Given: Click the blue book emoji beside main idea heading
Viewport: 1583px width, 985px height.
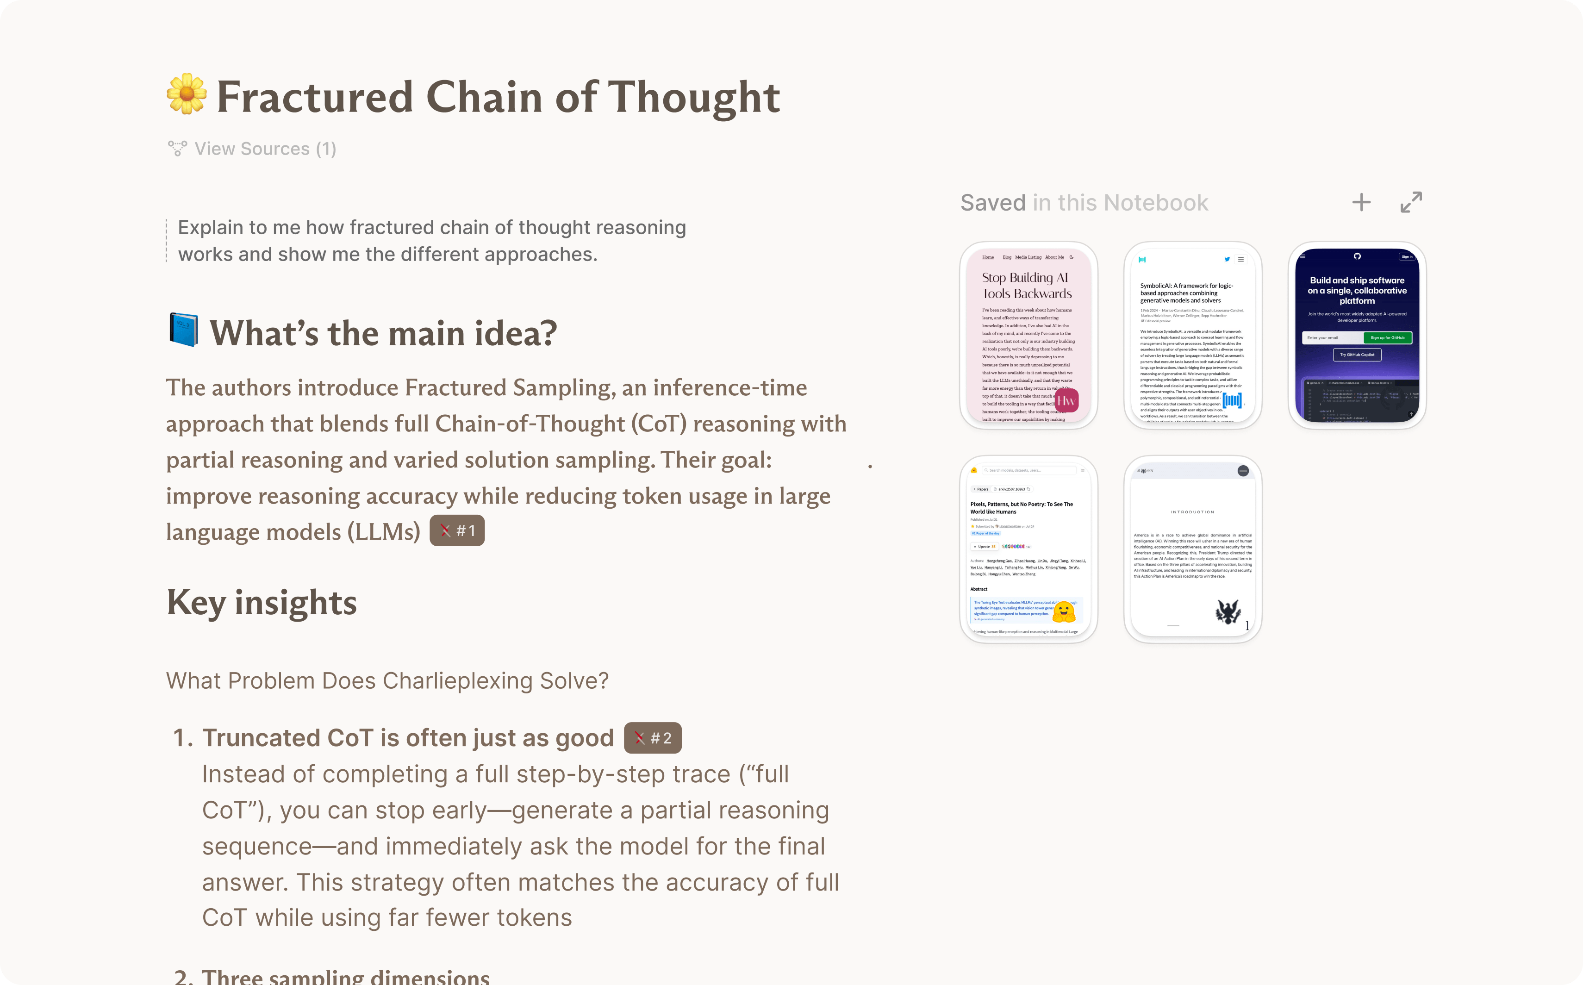Looking at the screenshot, I should tap(184, 330).
